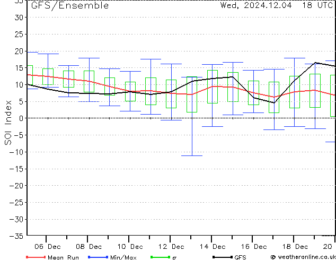This screenshot has width=336, height=260.
Task: Click the 18 UTC time label
Action: click(317, 5)
